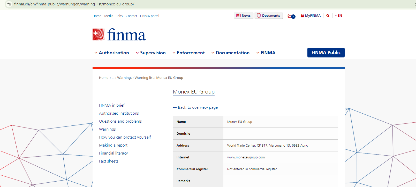Screen dimensions: 416x187
Task: Select the FINMA Public tab
Action: pos(326,53)
